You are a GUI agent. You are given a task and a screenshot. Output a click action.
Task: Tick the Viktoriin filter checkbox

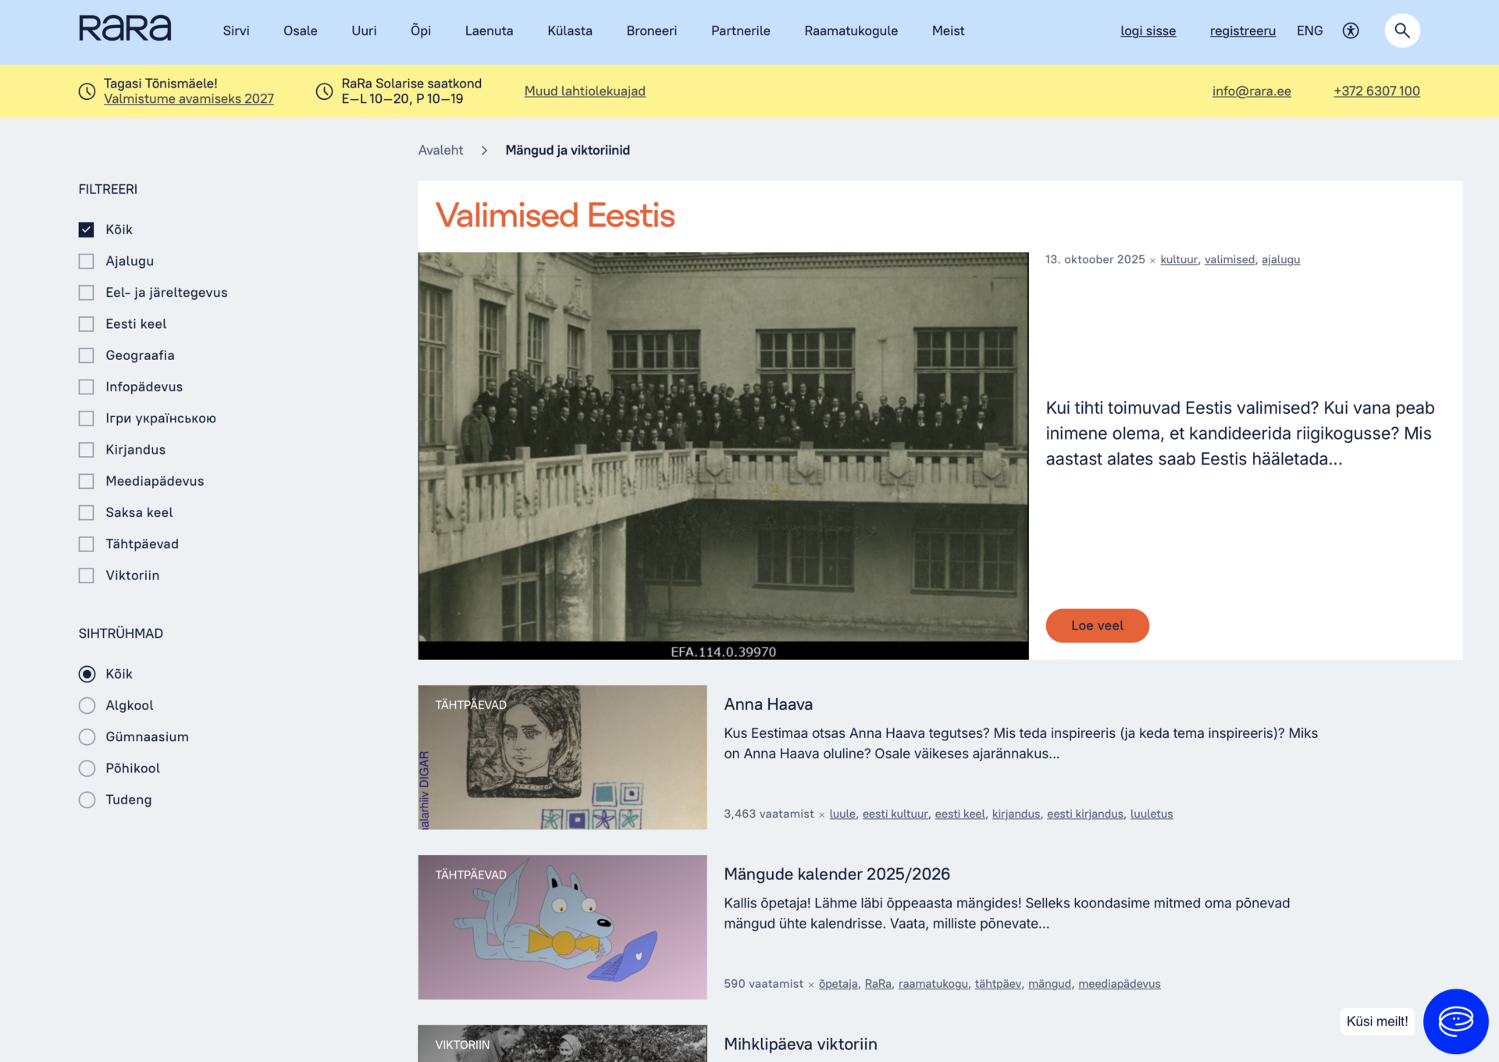87,576
